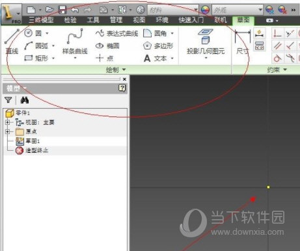The height and width of the screenshot is (251, 300).
Task: Open the 检验 ribbon tab
Action: 70,20
